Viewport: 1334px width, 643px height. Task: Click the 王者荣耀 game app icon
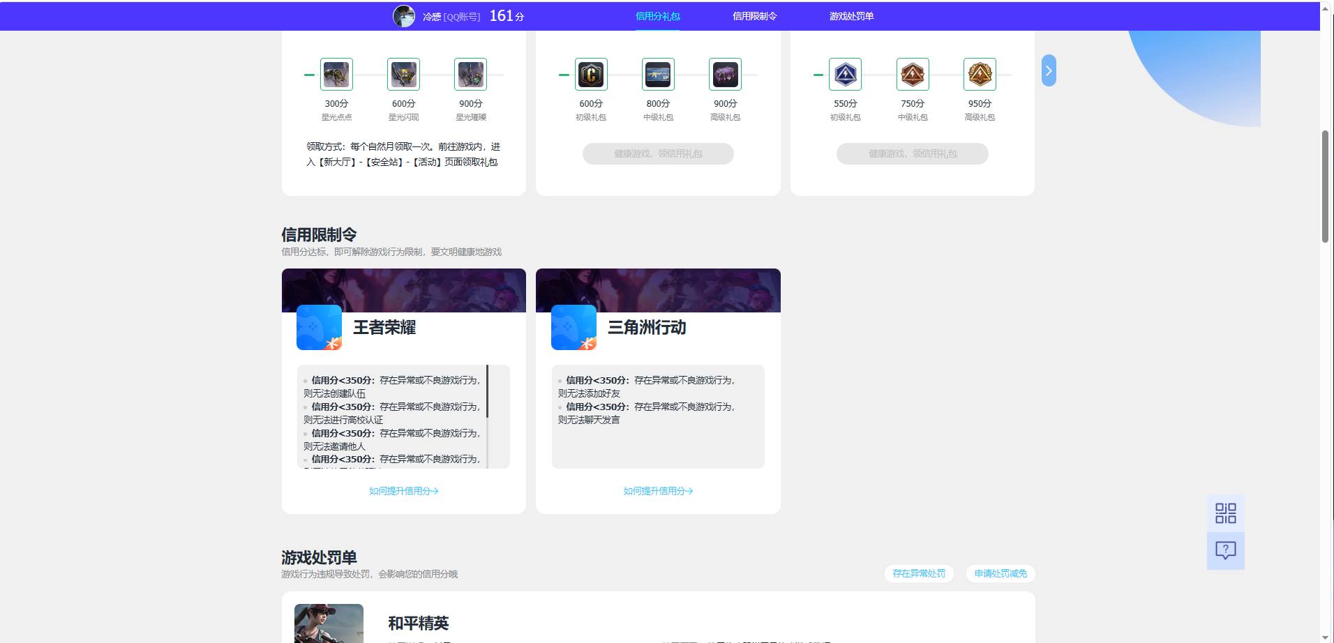[319, 327]
